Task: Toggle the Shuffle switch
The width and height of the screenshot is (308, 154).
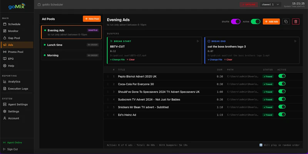Action: 236,22
